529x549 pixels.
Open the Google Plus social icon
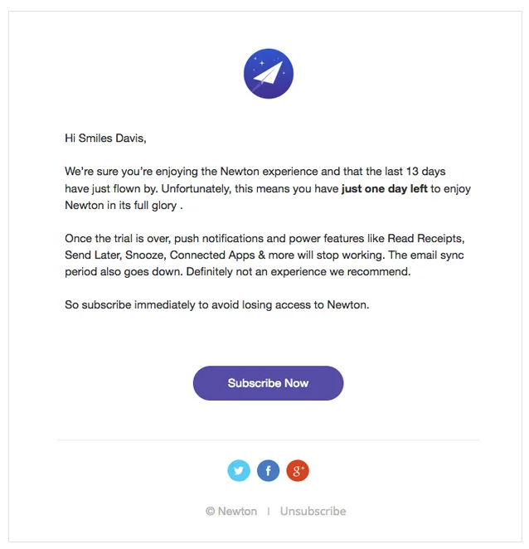pos(298,470)
